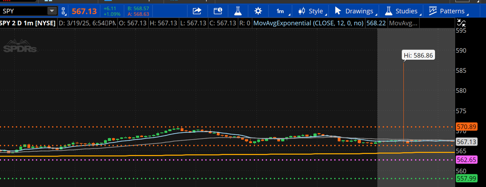Open the symbol selector dropdown arrow
Image resolution: width=486 pixels, height=187 pixels.
coord(52,11)
